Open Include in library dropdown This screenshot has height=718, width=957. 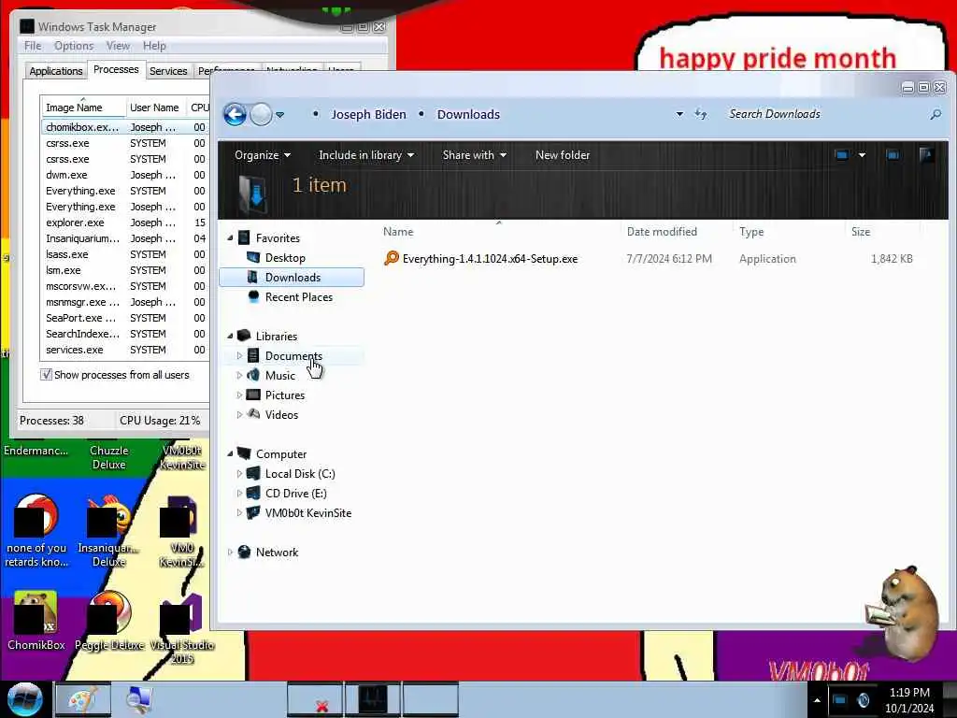coord(366,155)
